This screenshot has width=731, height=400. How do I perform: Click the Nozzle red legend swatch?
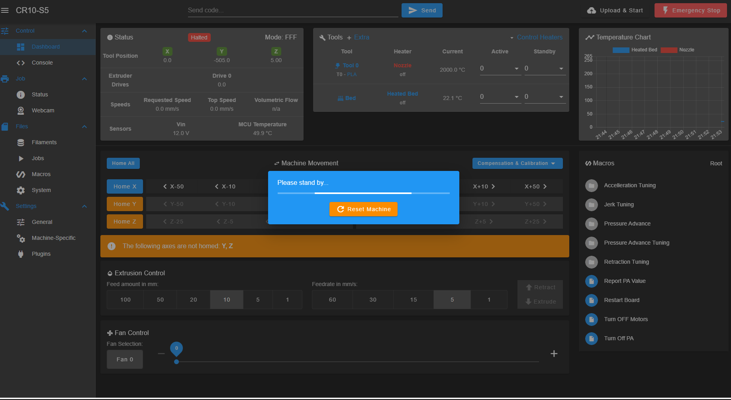(x=669, y=50)
